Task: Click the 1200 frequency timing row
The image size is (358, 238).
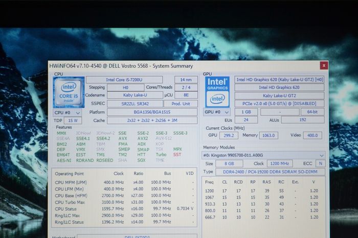Action: (262, 191)
